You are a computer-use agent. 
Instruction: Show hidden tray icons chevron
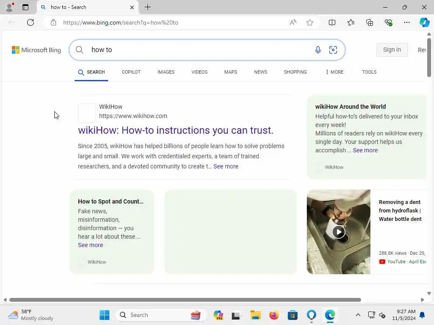click(358, 315)
